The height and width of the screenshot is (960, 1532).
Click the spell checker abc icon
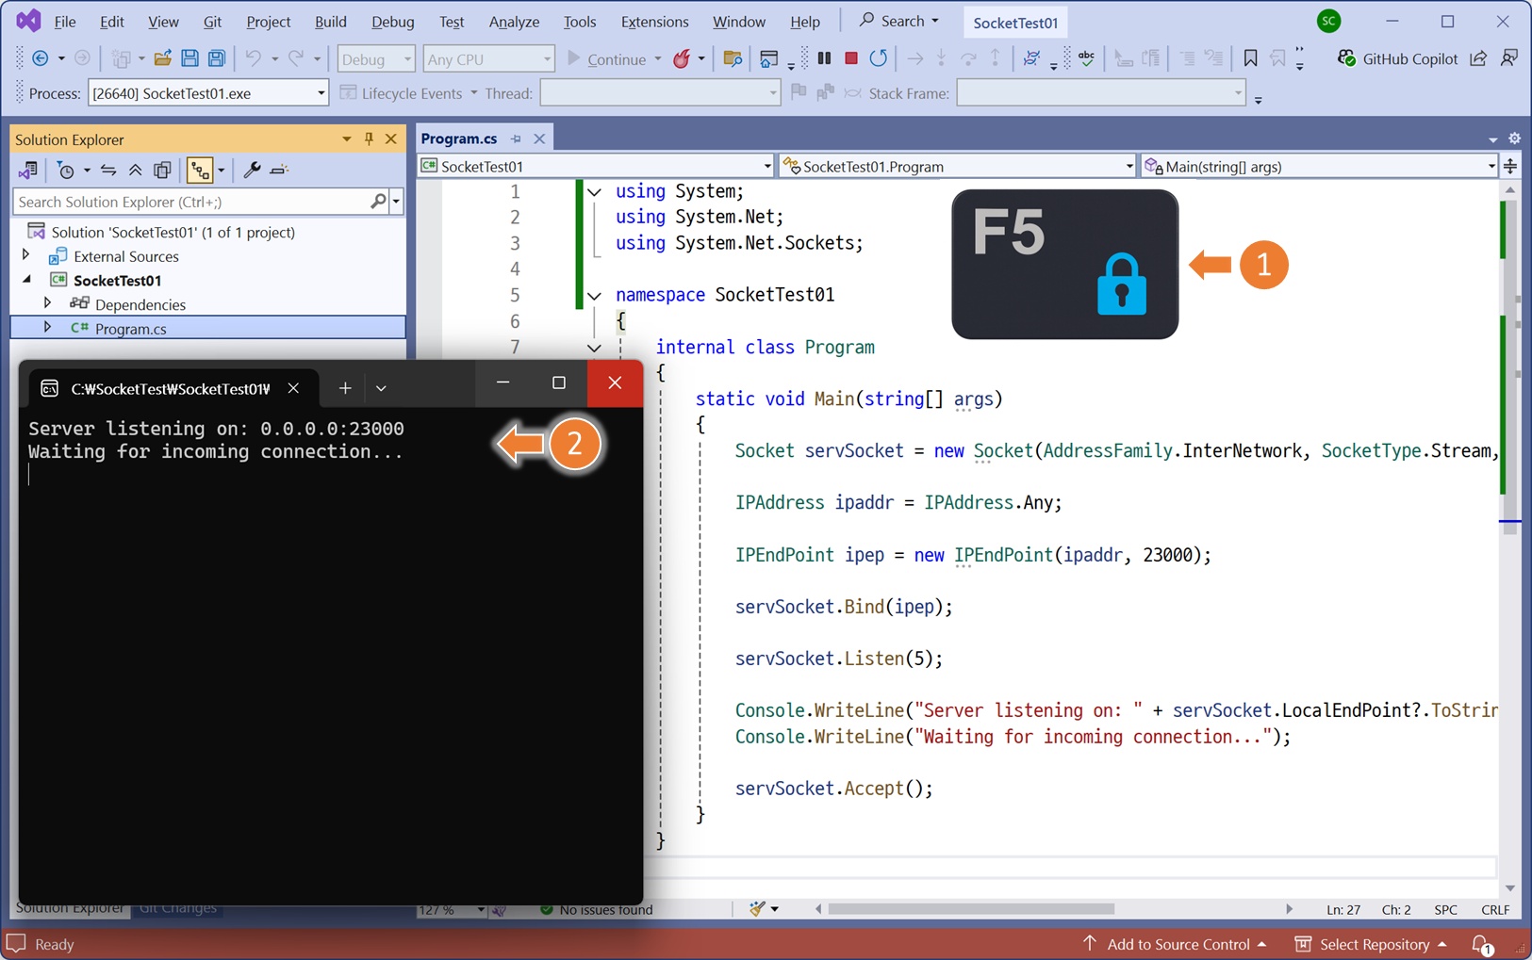tap(1087, 58)
